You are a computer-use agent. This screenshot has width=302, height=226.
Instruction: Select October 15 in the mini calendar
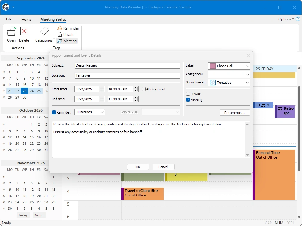32,137
